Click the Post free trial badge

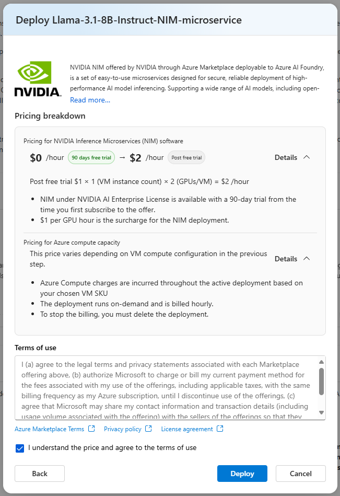(186, 157)
